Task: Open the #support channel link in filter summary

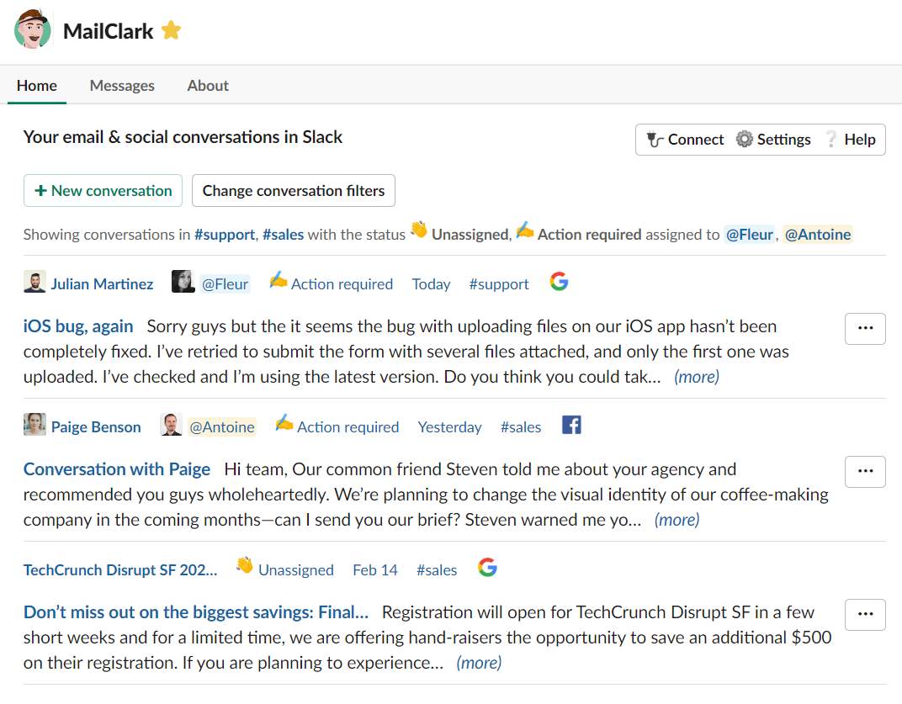Action: (225, 235)
